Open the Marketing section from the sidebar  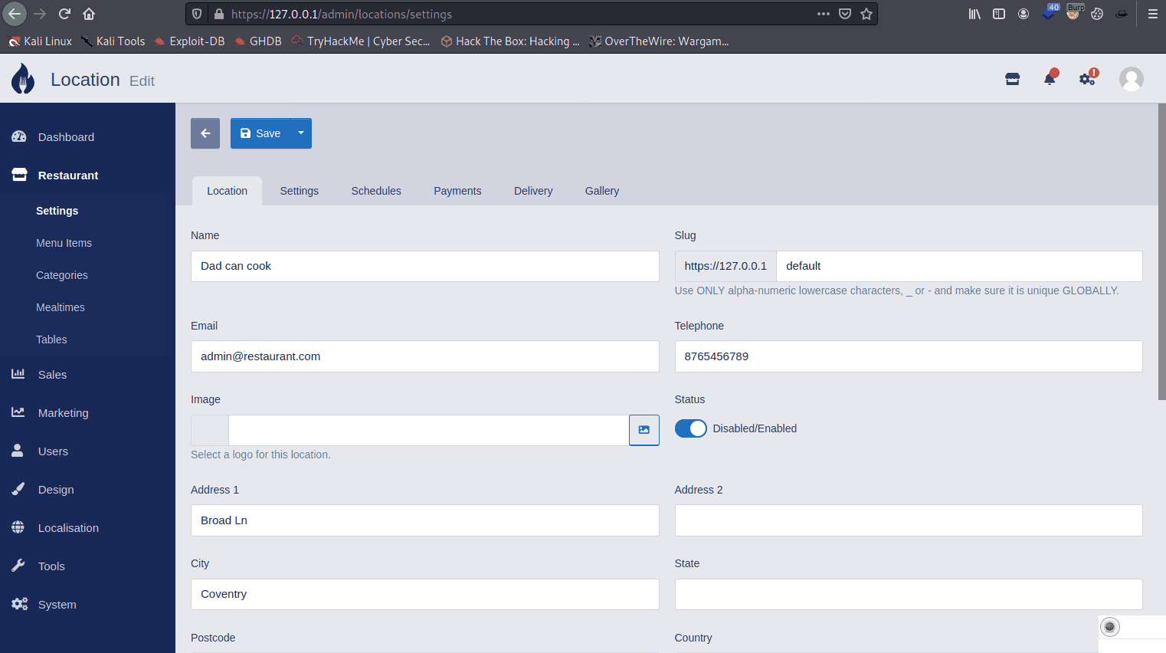(62, 412)
